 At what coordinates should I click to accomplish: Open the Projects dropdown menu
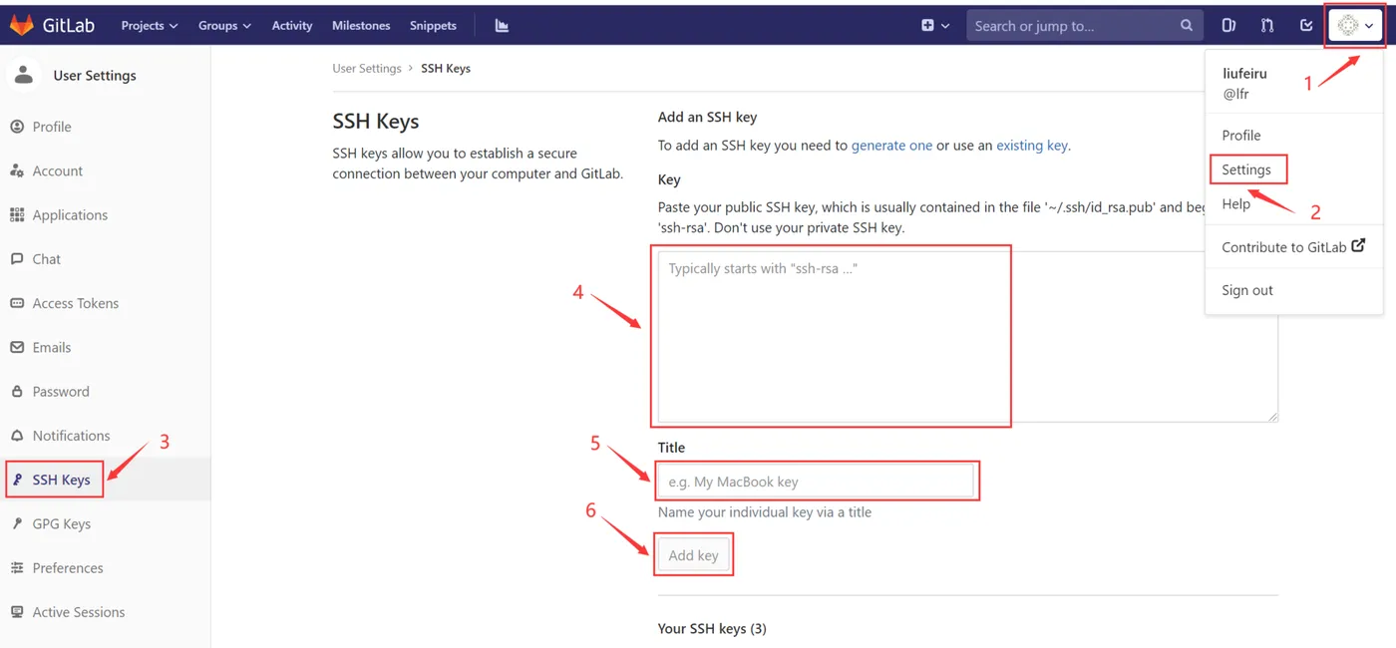150,25
